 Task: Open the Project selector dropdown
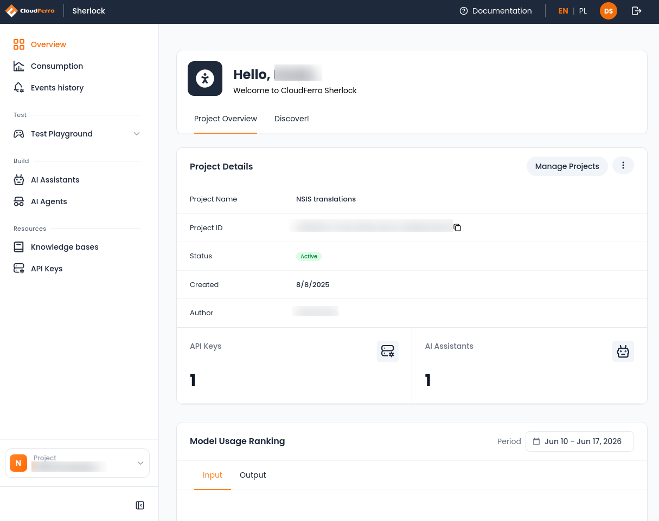pyautogui.click(x=77, y=463)
